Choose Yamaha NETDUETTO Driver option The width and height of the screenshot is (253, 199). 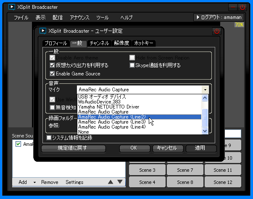(140, 107)
